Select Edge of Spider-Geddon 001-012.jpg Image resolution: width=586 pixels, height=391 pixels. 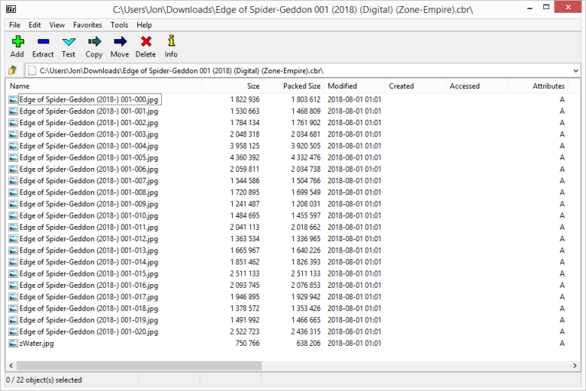click(89, 239)
